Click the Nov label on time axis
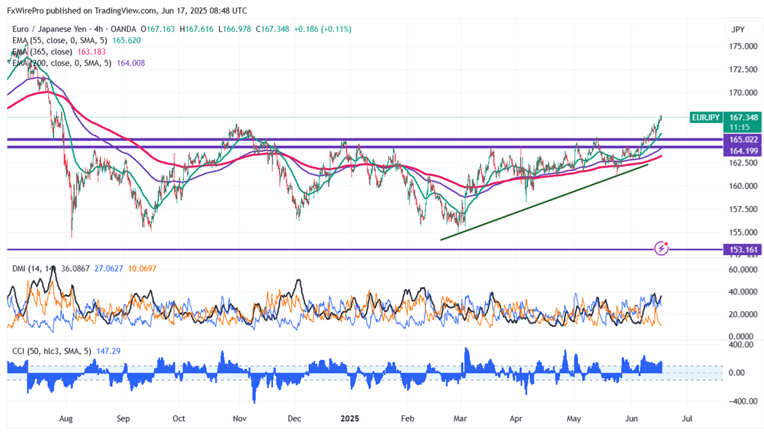 (x=239, y=418)
